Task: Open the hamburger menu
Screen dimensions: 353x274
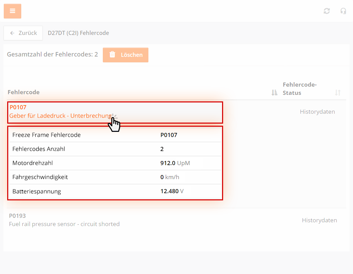Action: (12, 11)
